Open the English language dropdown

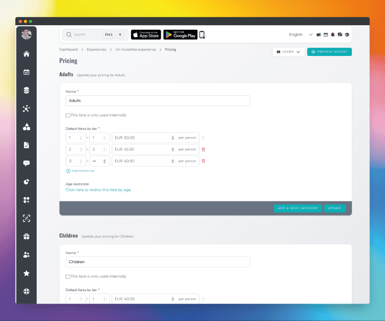[301, 35]
